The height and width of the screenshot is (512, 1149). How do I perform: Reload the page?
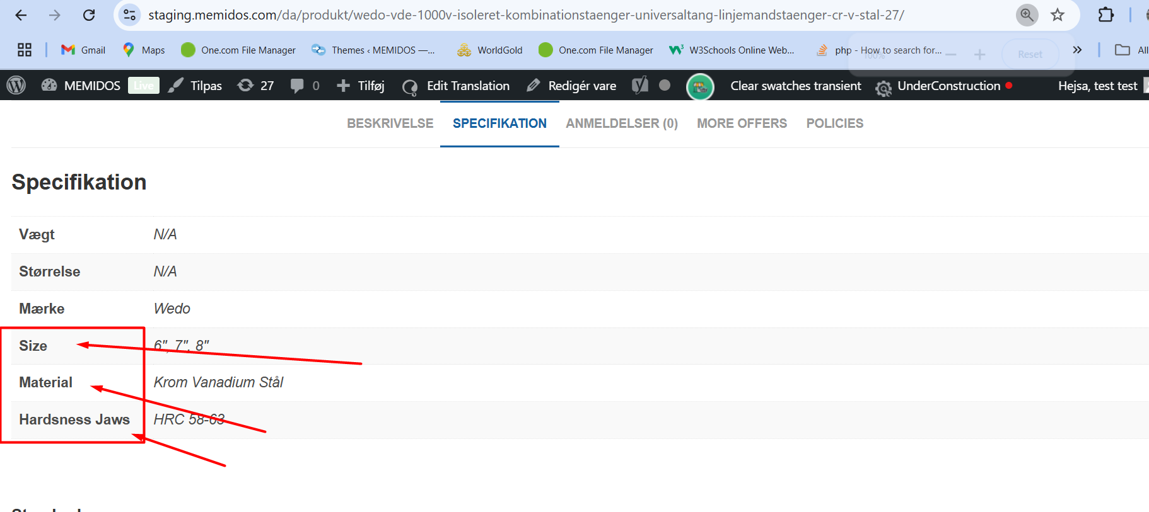[89, 15]
